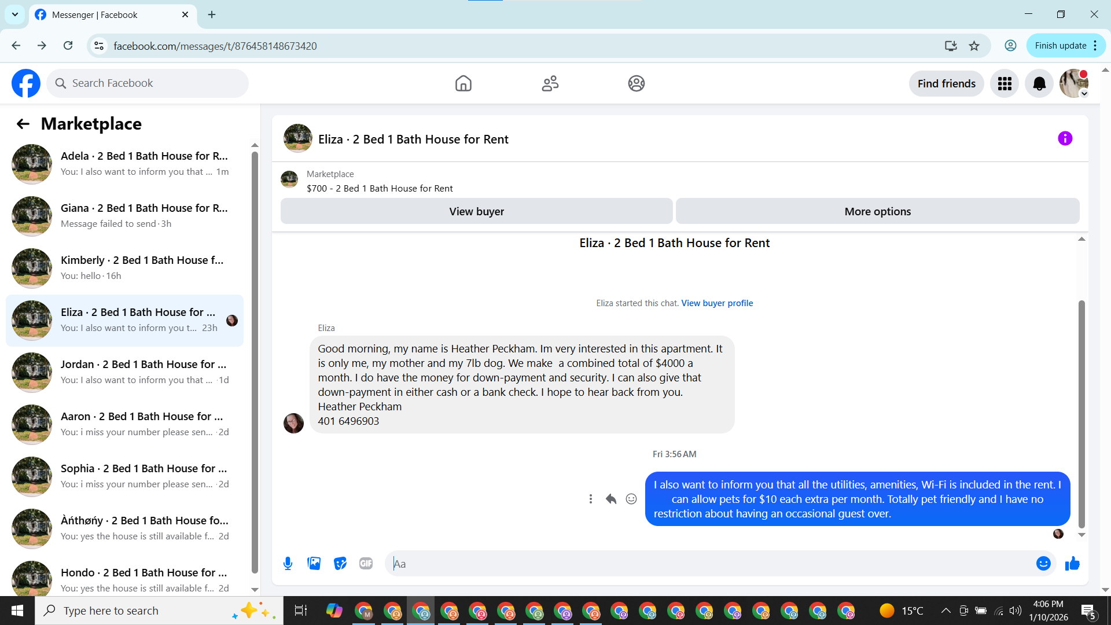
Task: Open Facebook notifications bell
Action: (1039, 83)
